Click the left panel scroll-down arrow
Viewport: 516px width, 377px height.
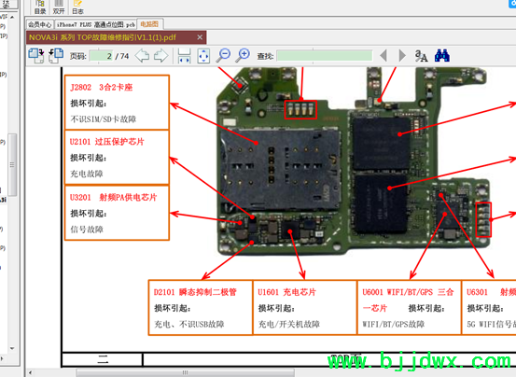click(12, 348)
